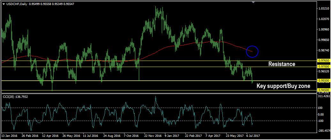Image resolution: width=331 pixels, height=140 pixels.
Task: Select the 0.94500 price level tag
Action: coord(323,90)
